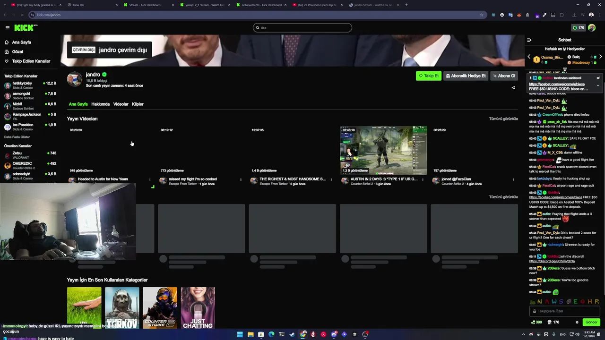
Task: Open the chat shop 176 icon
Action: [x=553, y=322]
